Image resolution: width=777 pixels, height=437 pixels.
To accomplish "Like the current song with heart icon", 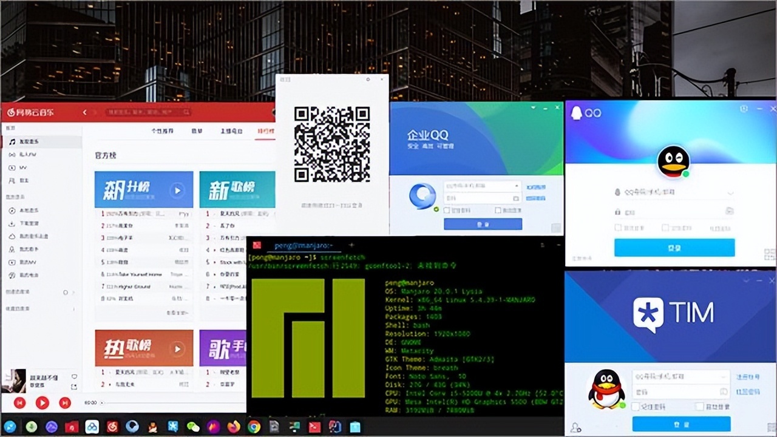I will click(x=74, y=377).
